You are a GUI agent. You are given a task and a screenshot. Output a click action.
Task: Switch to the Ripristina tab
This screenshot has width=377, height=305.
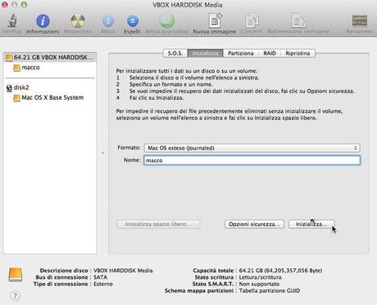point(298,53)
